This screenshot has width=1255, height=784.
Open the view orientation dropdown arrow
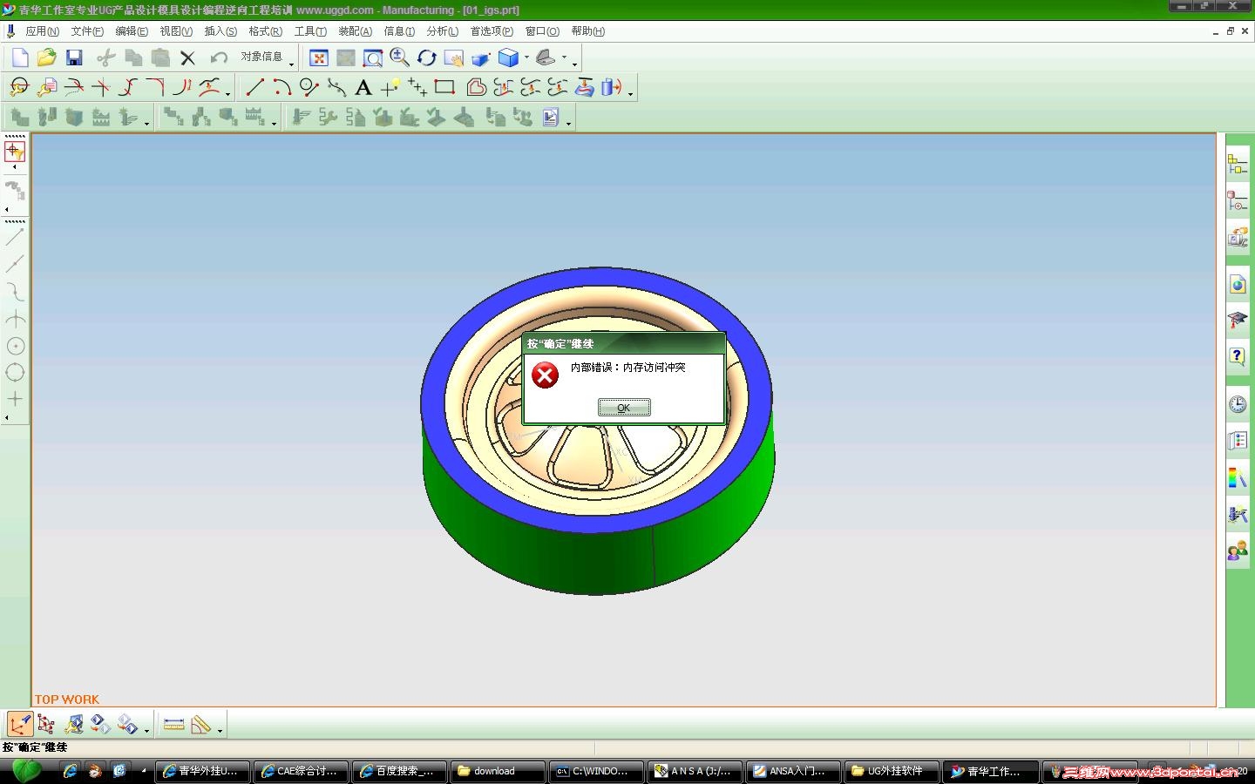tap(564, 57)
